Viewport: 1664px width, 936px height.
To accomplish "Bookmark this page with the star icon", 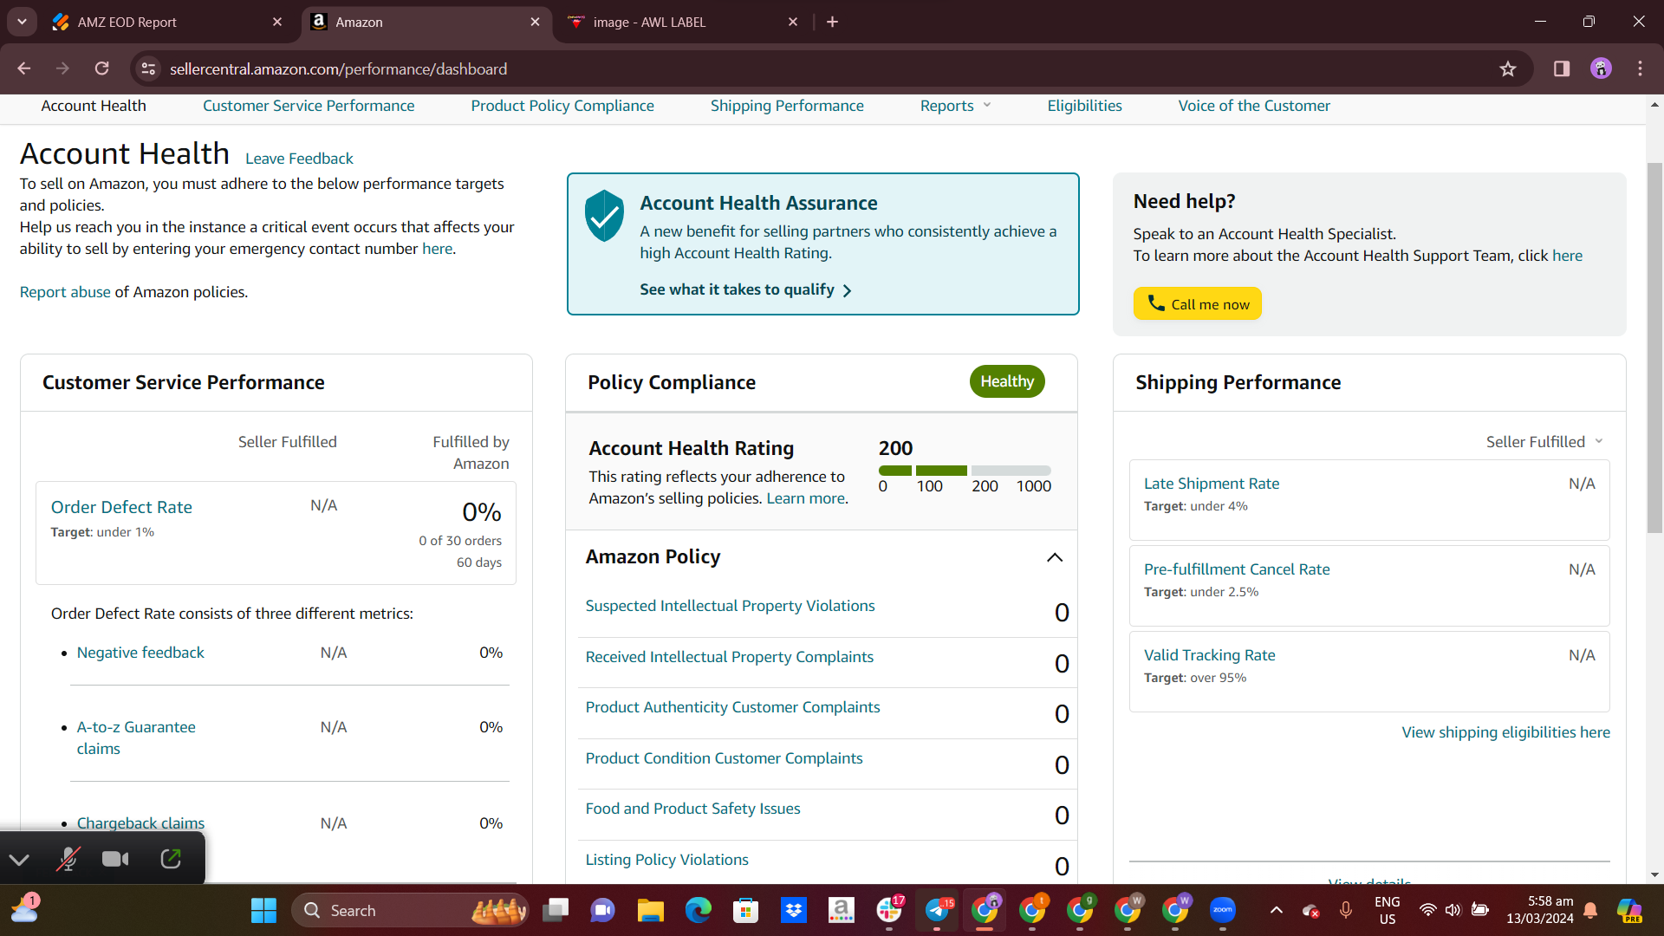I will tap(1508, 68).
